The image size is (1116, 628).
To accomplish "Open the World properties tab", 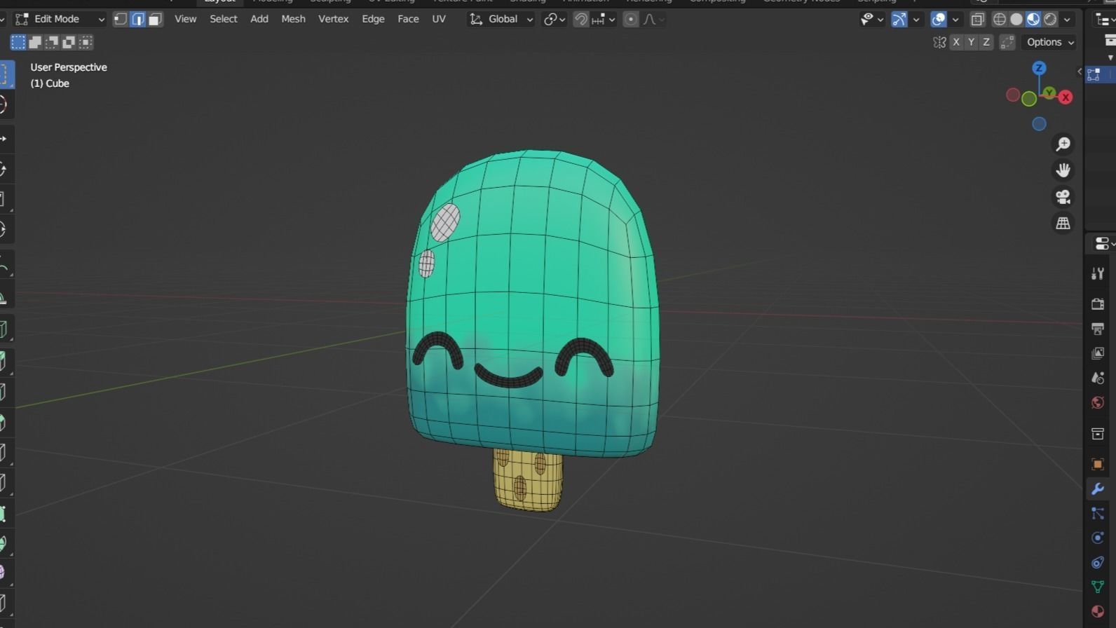I will (1098, 402).
